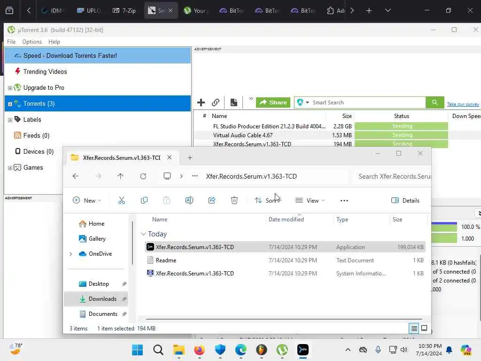Viewport: 481px width, 361px height.
Task: Select Speed - Download Torrents Faster item
Action: pos(98,55)
